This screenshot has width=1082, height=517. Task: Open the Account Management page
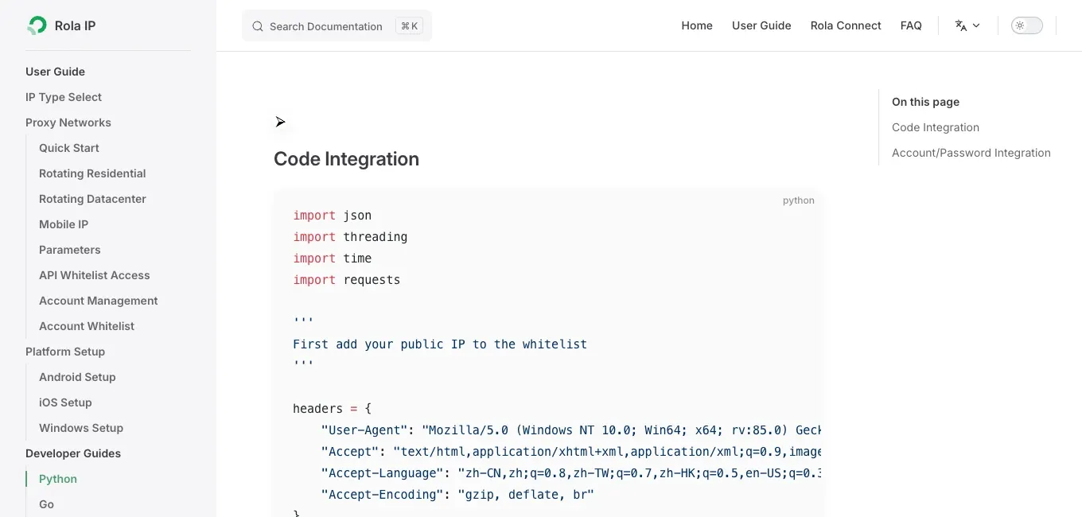[99, 301]
